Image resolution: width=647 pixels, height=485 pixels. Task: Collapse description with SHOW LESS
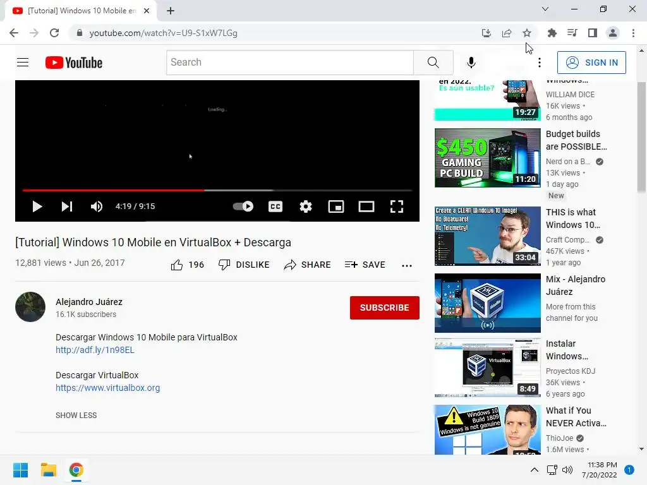(76, 416)
